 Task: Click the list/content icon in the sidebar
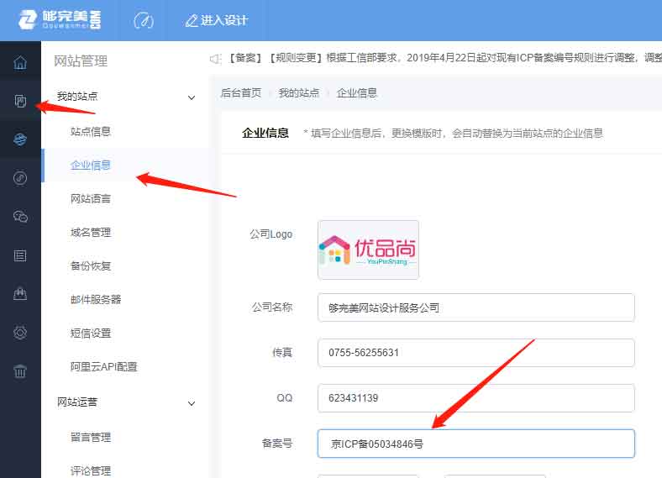20,255
